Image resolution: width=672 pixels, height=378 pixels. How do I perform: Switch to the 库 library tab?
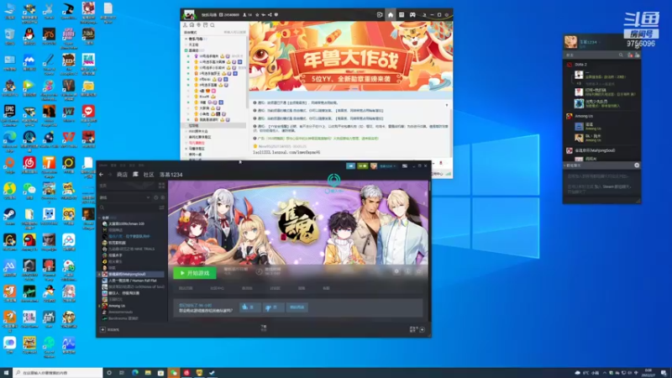135,175
